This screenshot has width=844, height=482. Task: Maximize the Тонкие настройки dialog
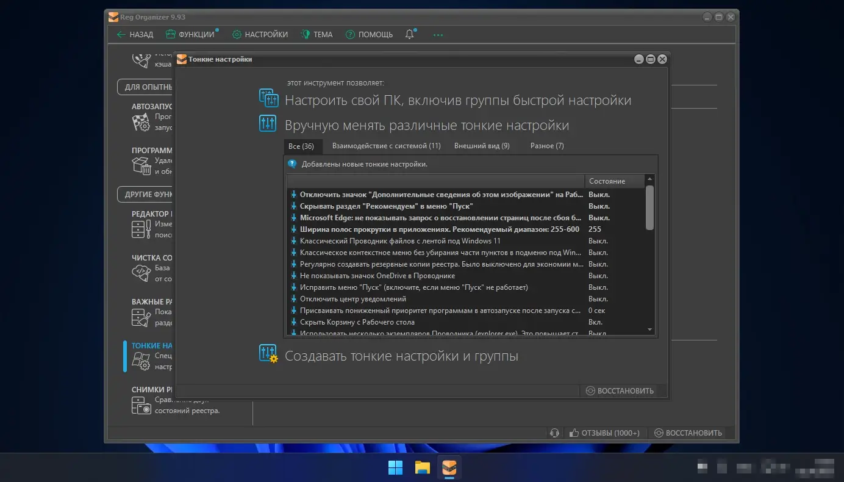coord(651,59)
